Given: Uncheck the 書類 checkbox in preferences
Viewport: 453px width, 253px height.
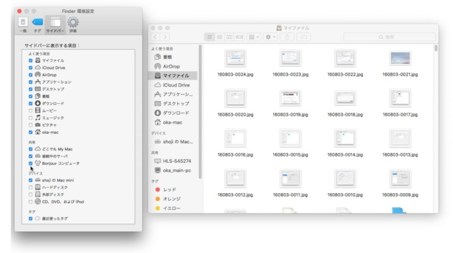Looking at the screenshot, I should click(31, 96).
